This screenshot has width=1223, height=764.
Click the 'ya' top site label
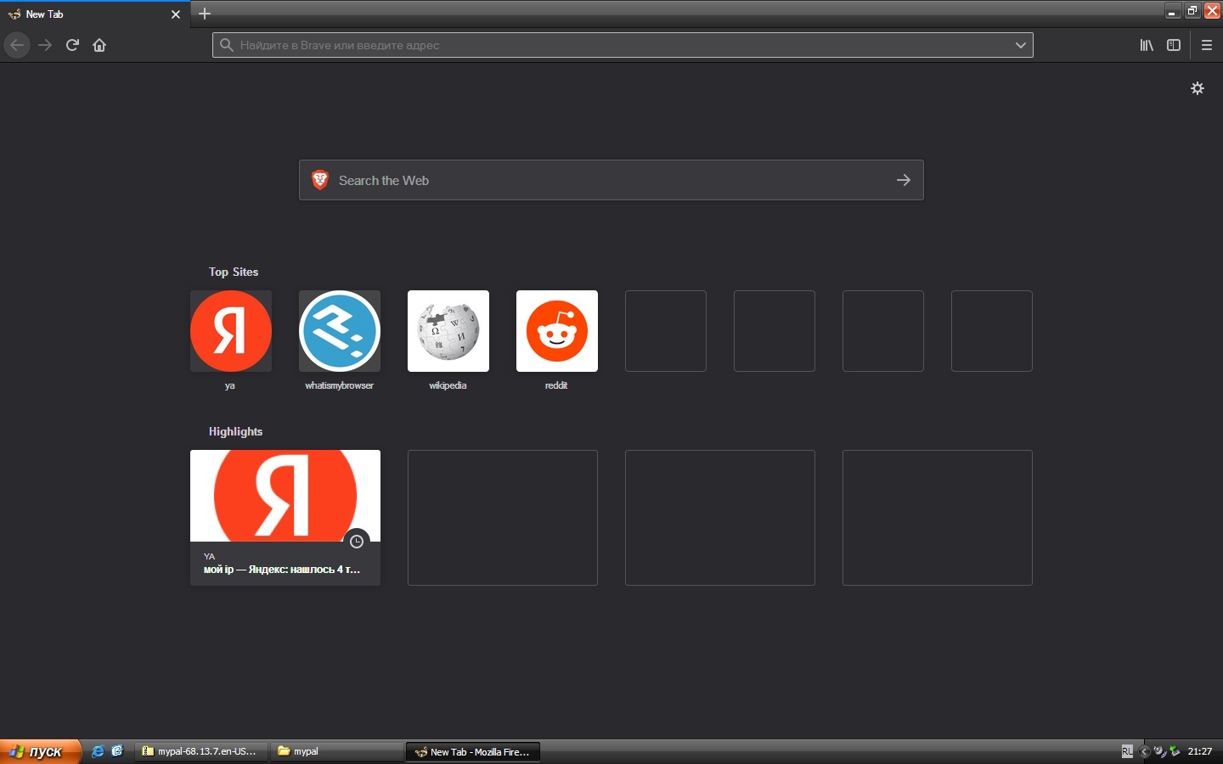pos(229,385)
